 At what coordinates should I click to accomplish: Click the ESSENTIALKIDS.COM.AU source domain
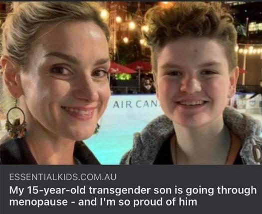point(63,177)
